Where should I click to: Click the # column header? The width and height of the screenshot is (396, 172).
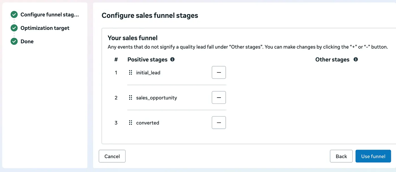coord(116,60)
